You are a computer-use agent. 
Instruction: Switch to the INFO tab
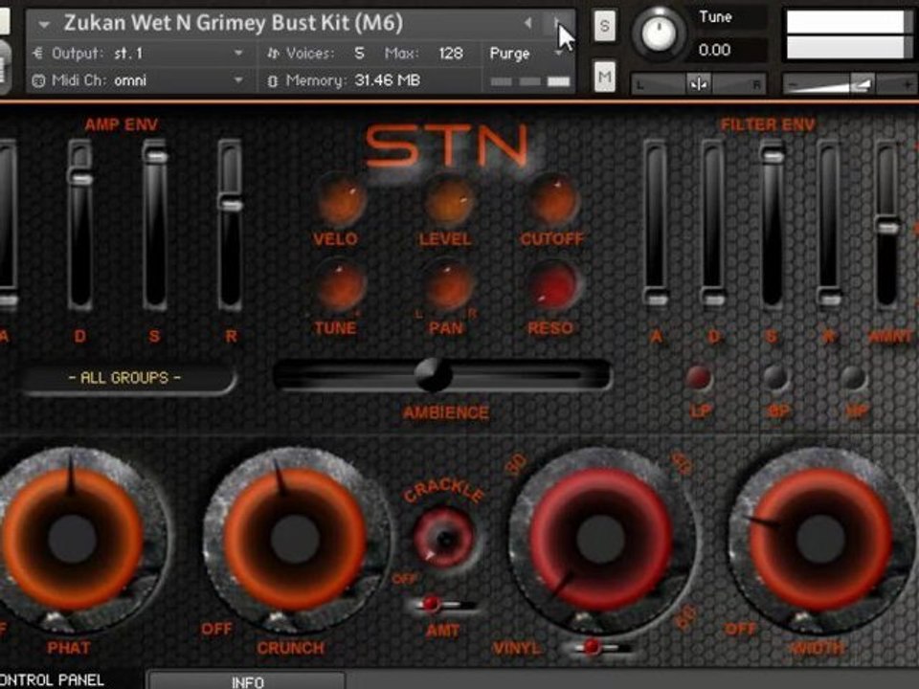(x=247, y=680)
